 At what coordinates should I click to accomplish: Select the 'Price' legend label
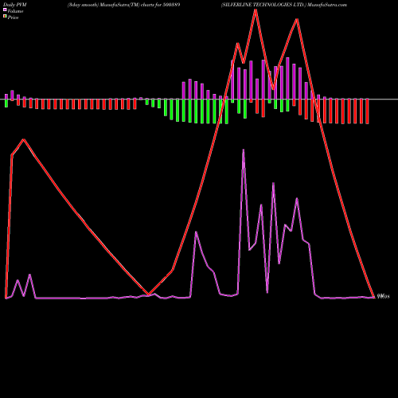(x=13, y=18)
